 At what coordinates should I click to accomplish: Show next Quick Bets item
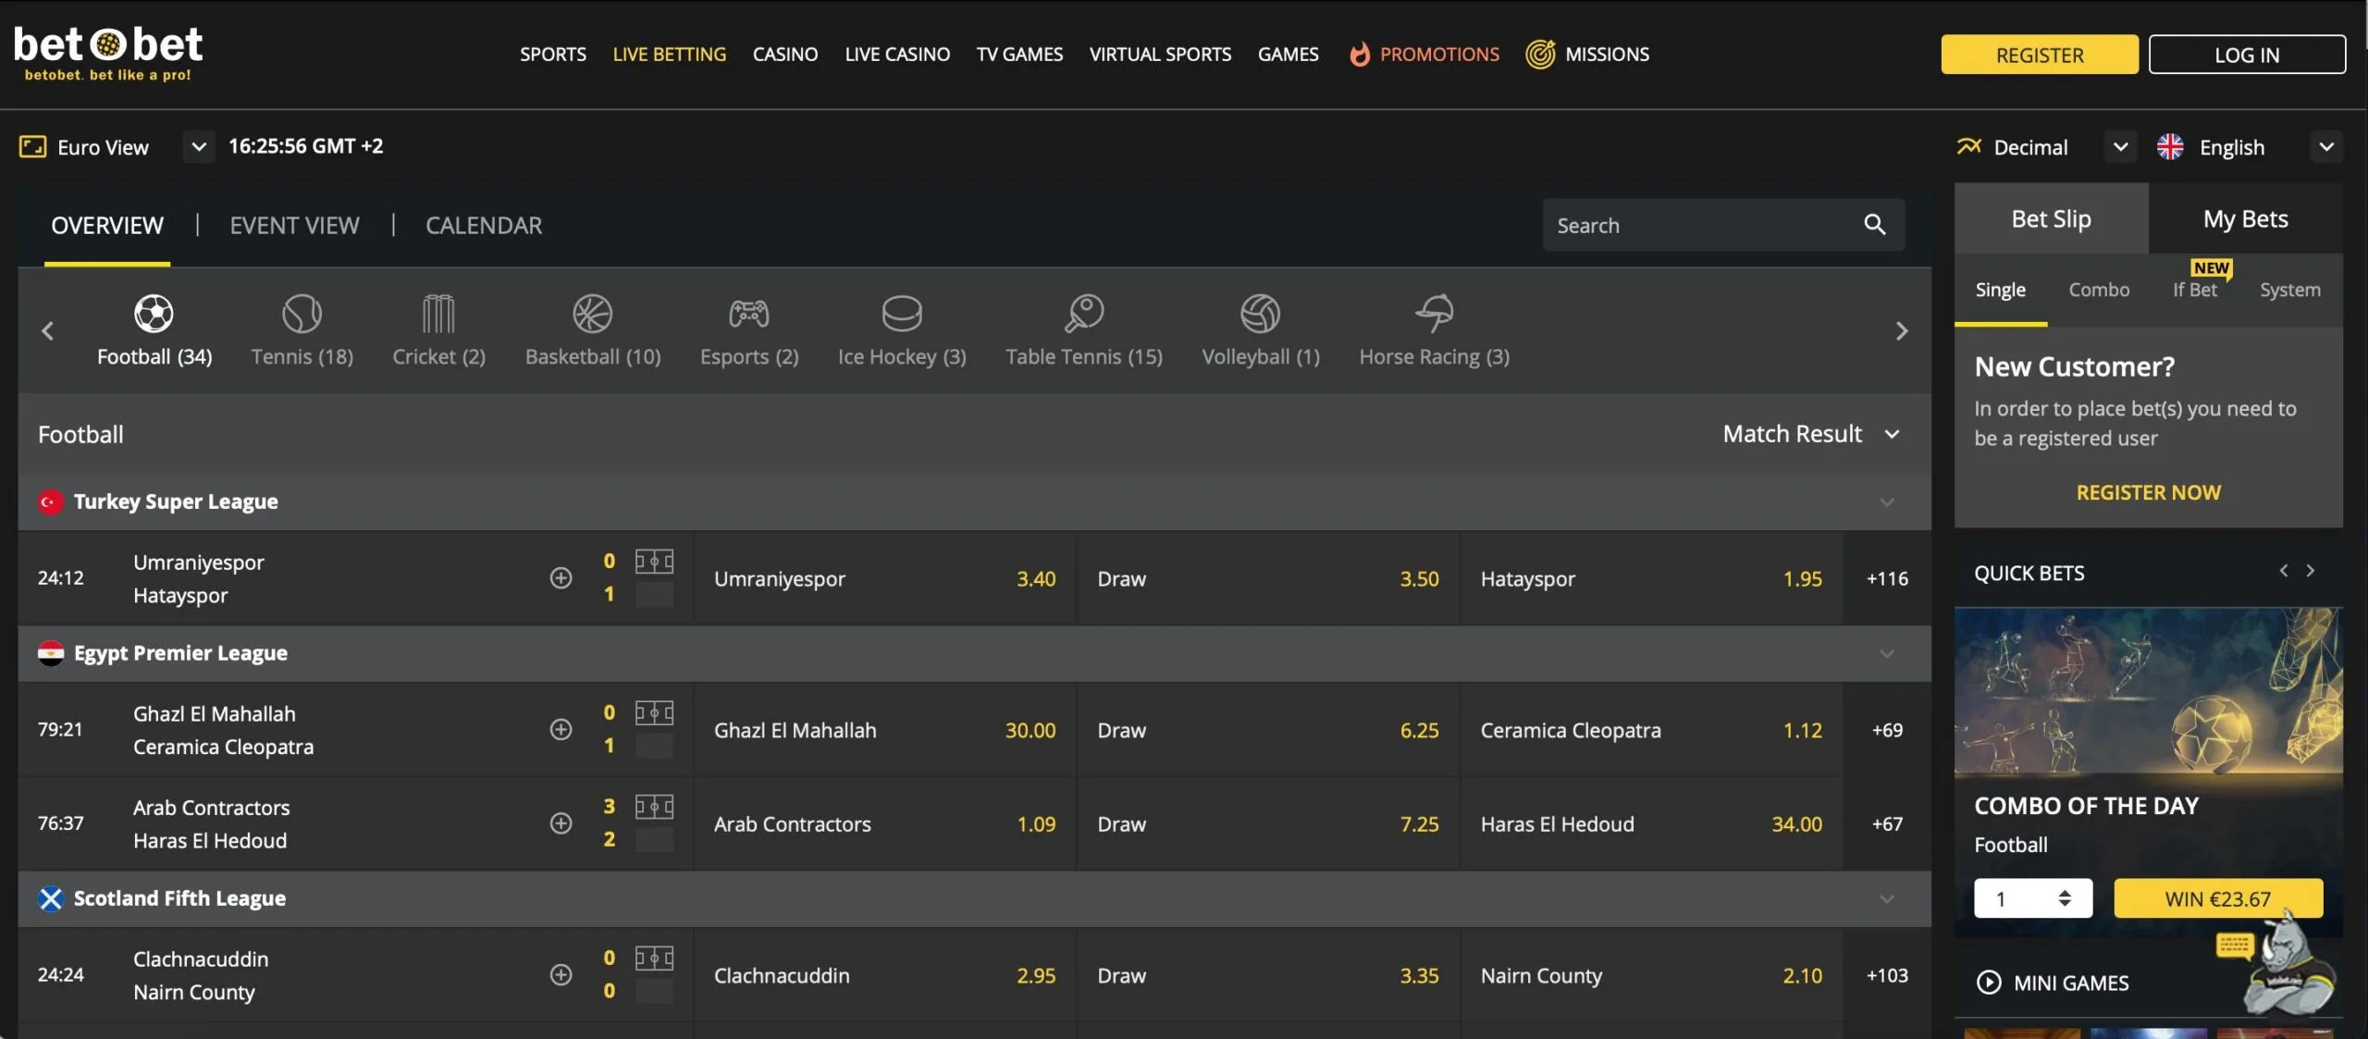[x=2310, y=571]
